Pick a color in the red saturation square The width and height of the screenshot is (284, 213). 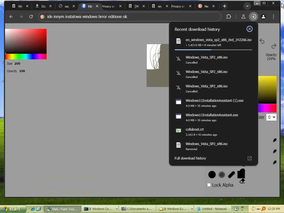26,41
